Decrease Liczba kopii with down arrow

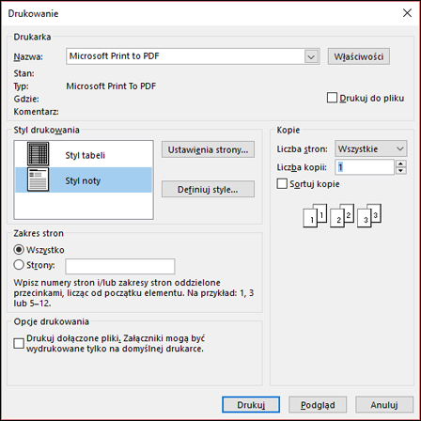(x=400, y=171)
